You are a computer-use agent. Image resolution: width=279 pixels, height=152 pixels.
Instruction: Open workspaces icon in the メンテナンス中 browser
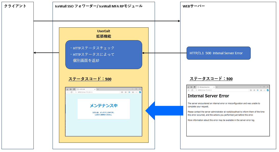(71, 89)
